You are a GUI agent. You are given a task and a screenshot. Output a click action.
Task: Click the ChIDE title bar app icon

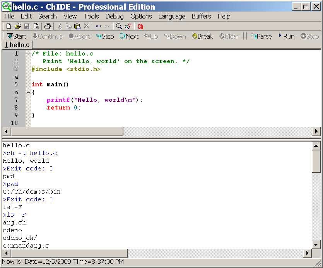tap(7, 7)
